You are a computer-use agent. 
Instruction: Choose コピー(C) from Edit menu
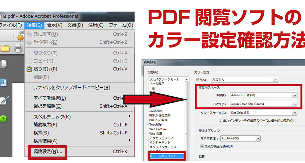click(80, 61)
